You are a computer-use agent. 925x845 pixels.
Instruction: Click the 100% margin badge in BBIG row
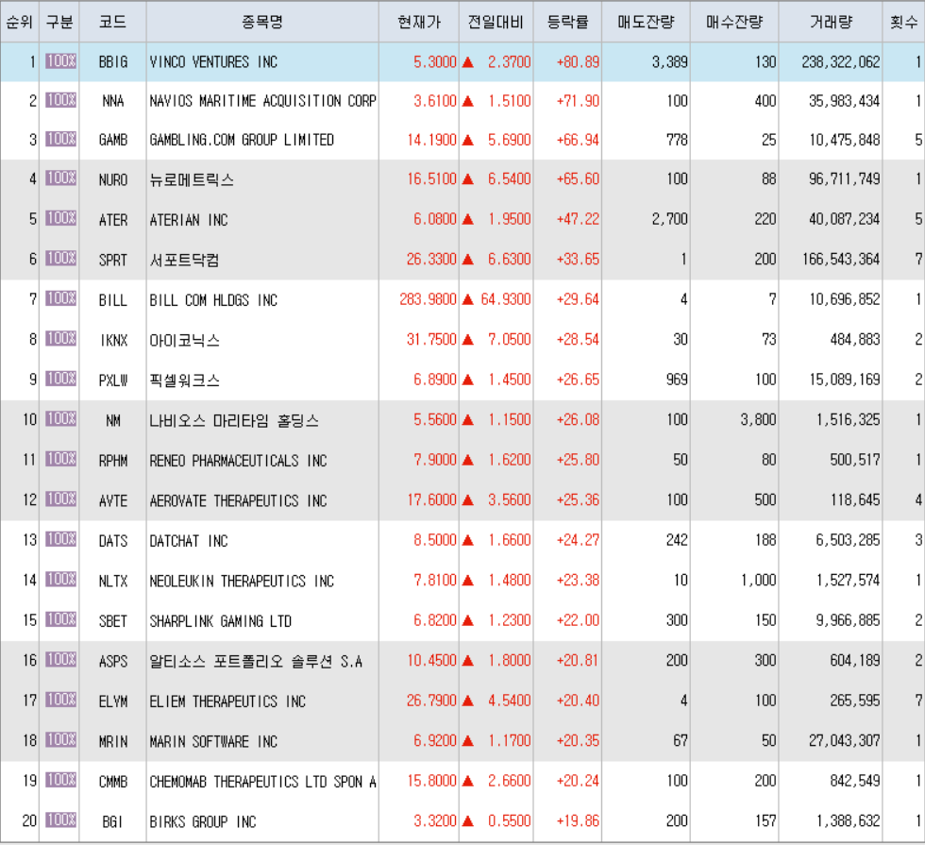pyautogui.click(x=60, y=60)
